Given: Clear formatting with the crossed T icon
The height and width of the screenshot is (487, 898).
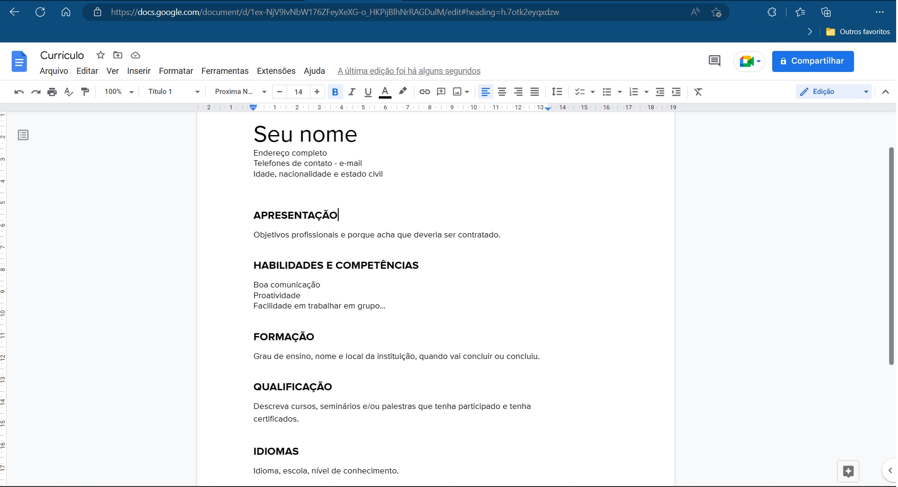Looking at the screenshot, I should click(698, 92).
